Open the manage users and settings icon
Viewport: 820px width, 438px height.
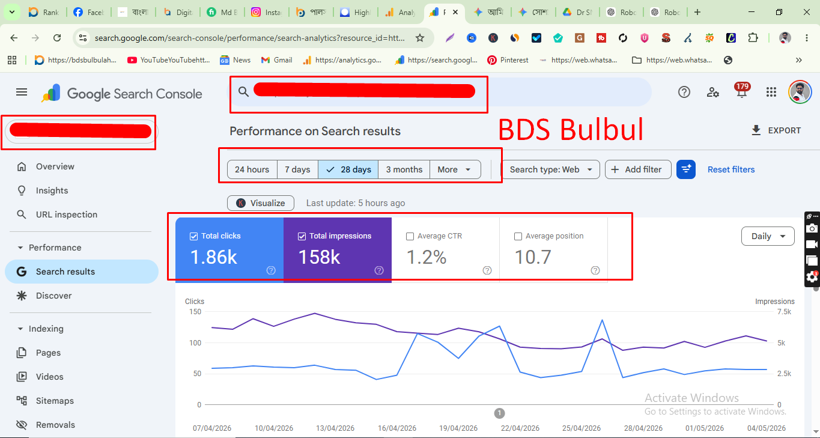[713, 92]
